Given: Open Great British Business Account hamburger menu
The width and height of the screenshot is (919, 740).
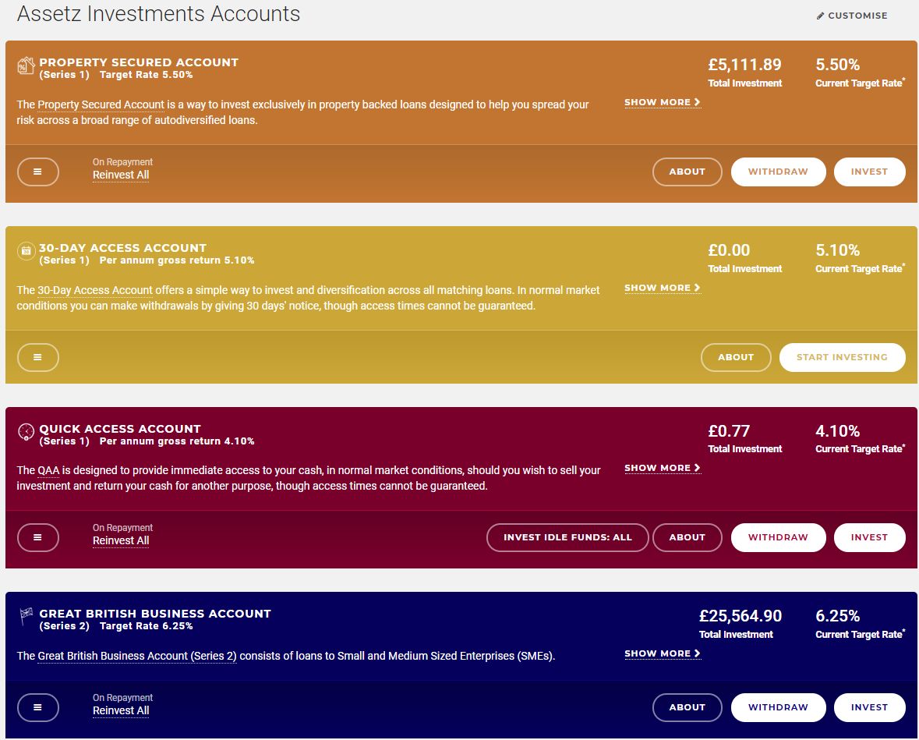Looking at the screenshot, I should coord(38,708).
